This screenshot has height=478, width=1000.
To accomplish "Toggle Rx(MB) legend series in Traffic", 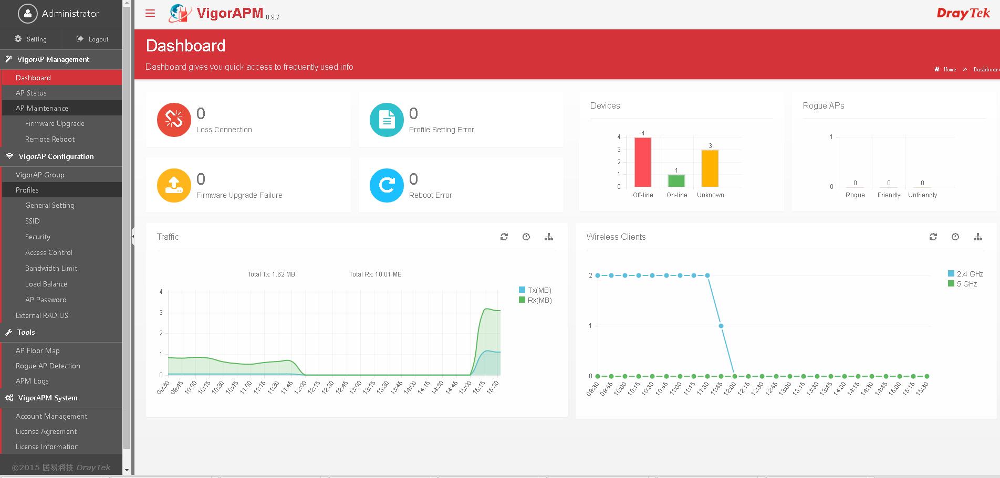I will click(535, 300).
